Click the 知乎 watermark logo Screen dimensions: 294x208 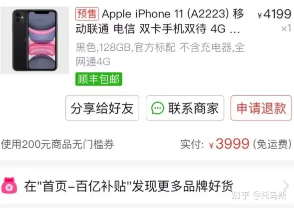[x=241, y=196]
